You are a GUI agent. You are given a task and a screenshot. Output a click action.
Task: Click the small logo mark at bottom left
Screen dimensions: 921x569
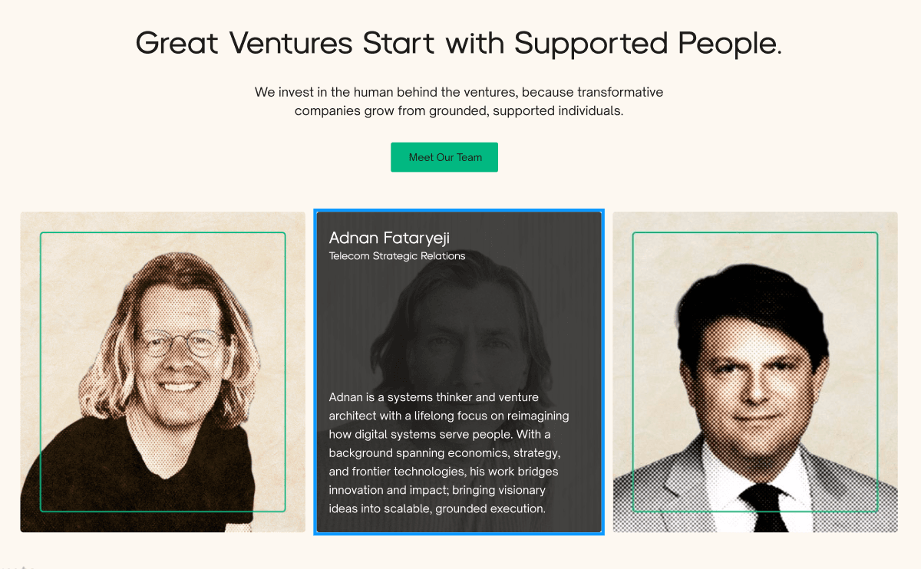23,566
